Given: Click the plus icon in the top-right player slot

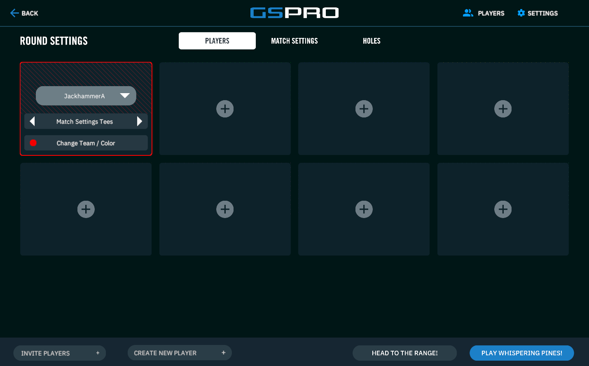Looking at the screenshot, I should [x=503, y=109].
